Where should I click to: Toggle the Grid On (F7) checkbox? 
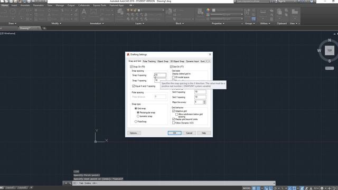tap(171, 67)
